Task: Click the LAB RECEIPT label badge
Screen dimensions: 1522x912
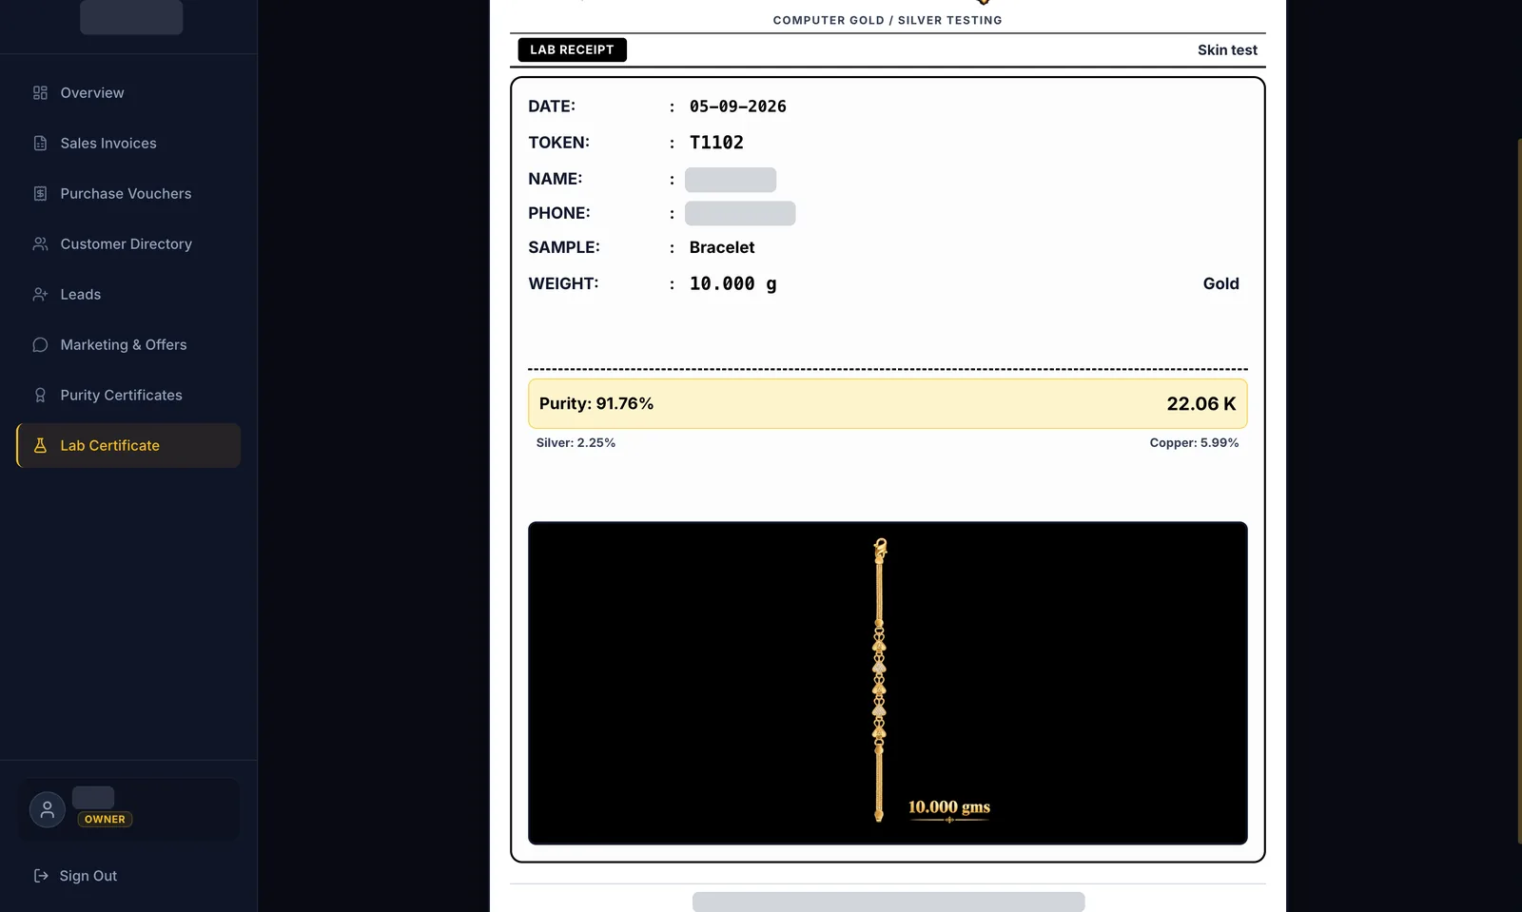Action: pyautogui.click(x=572, y=50)
